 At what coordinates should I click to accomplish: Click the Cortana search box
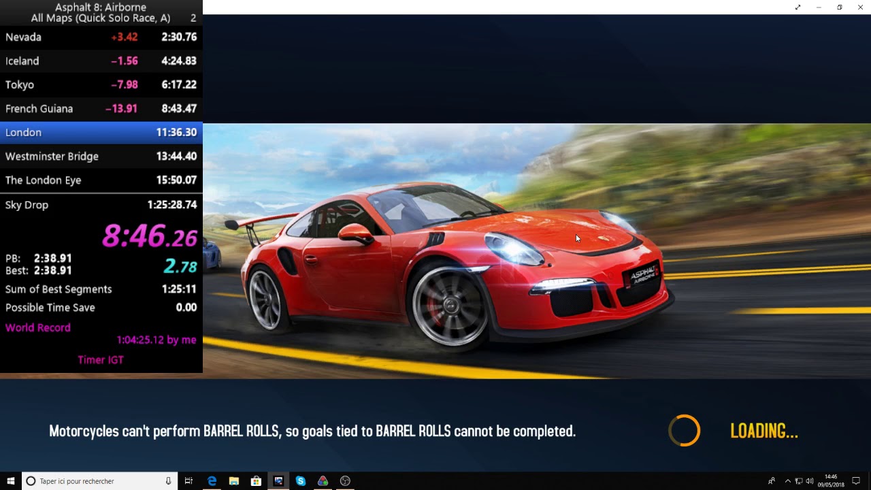click(99, 481)
